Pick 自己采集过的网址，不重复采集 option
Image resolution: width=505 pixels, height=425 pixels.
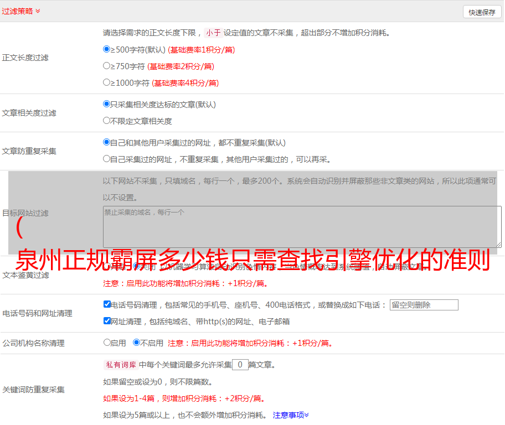pos(107,159)
